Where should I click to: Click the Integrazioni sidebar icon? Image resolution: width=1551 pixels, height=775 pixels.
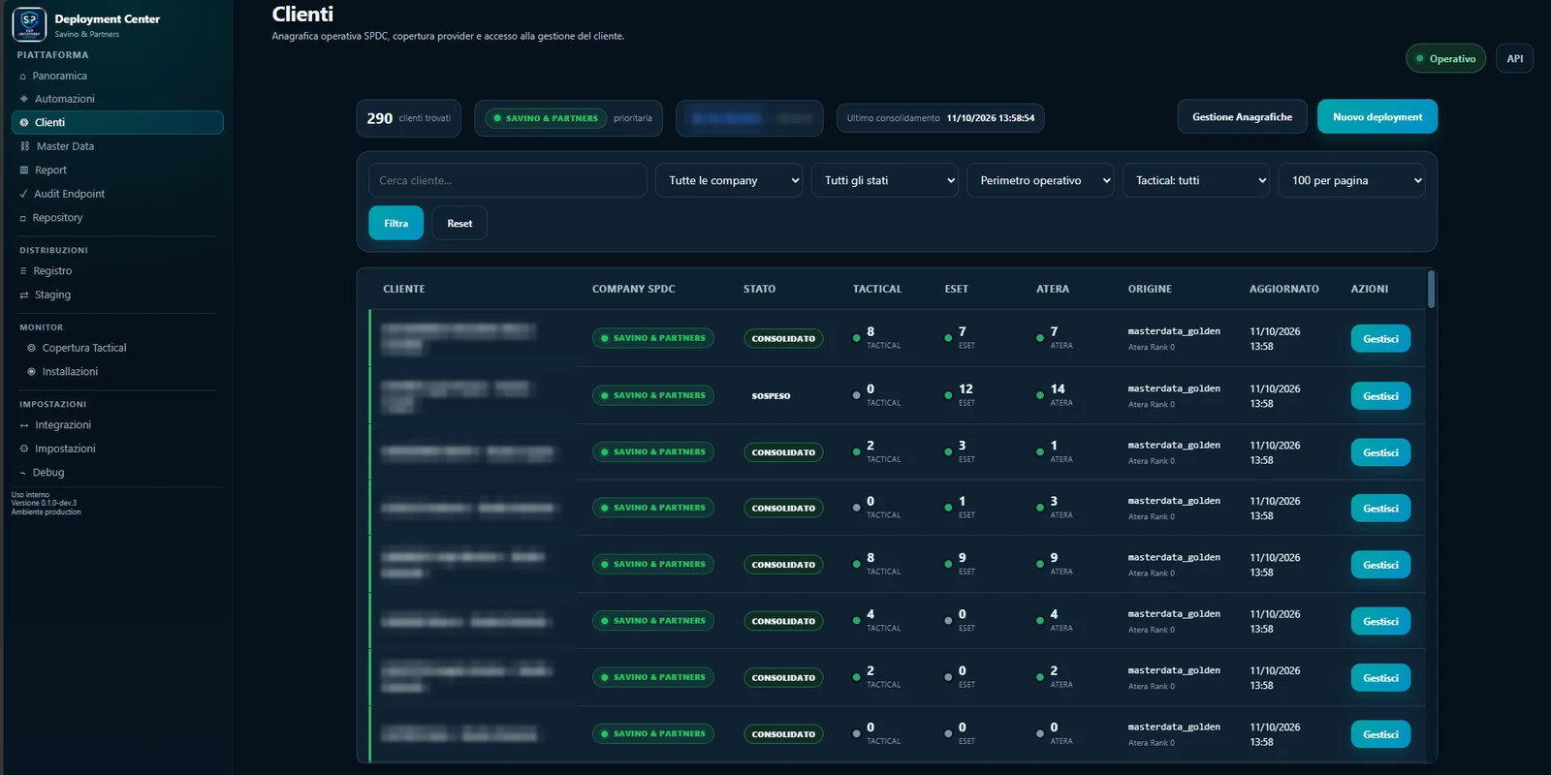[x=24, y=425]
